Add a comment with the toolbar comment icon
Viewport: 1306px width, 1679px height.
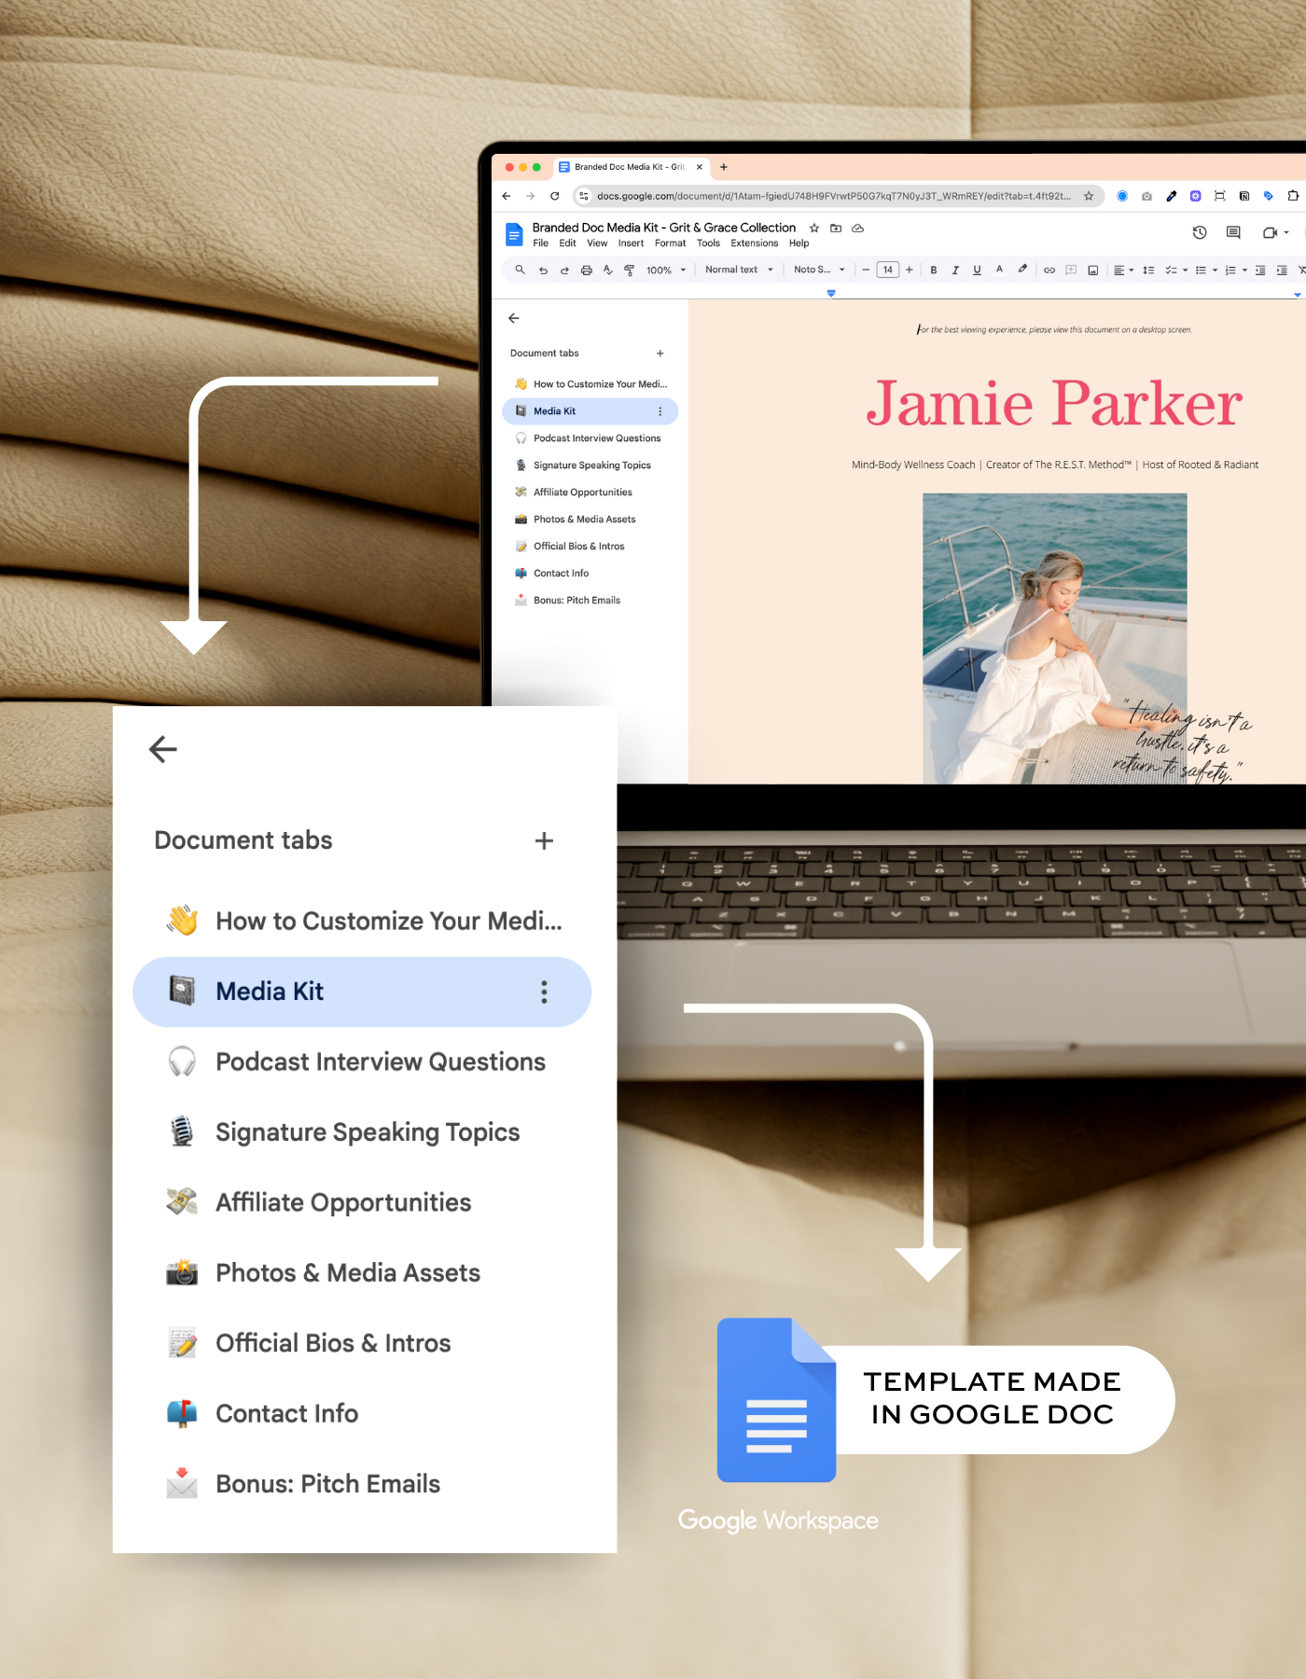click(x=1071, y=271)
